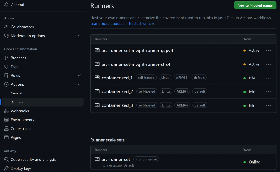Screen dimensions: 280x172
Task: Click the server icon beside containerized_1
Action: (x=97, y=78)
